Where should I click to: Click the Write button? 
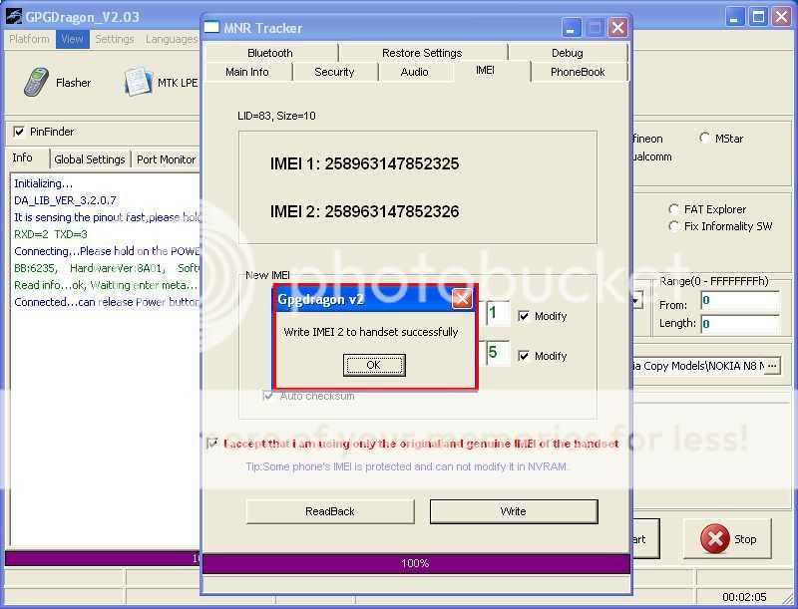coord(514,511)
